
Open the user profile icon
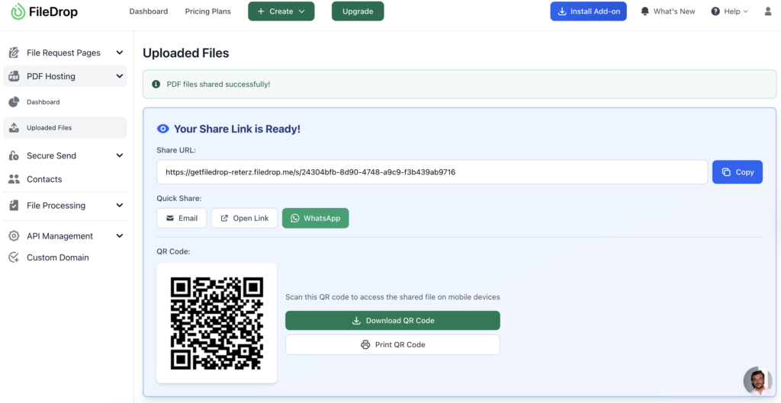768,11
